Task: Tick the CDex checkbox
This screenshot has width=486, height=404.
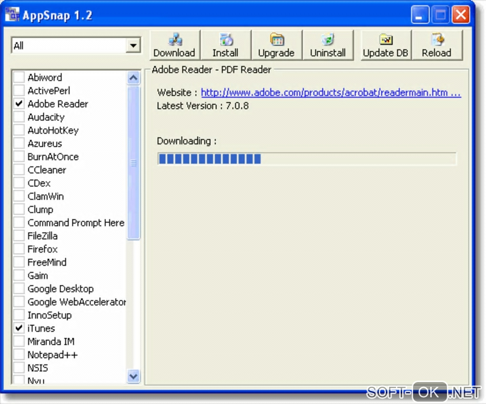Action: point(19,183)
